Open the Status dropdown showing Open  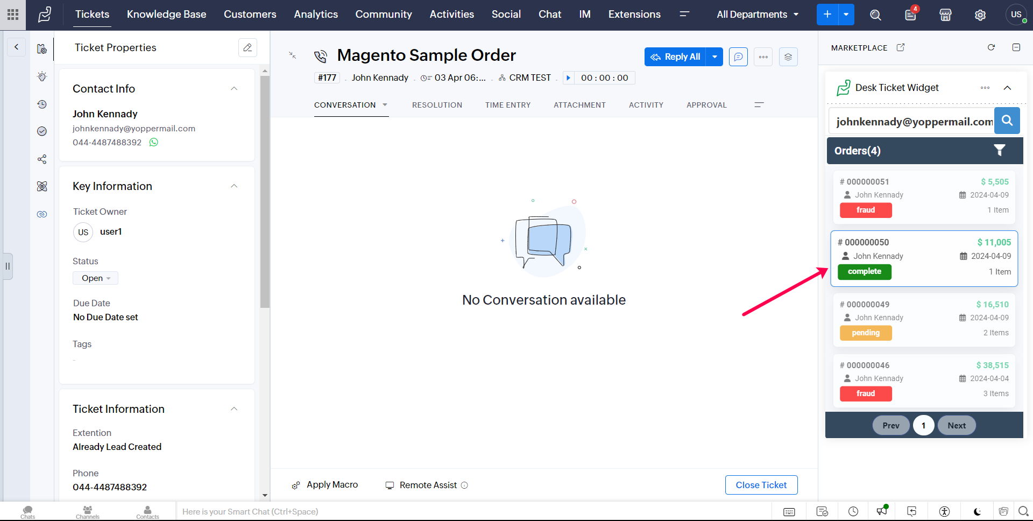tap(96, 278)
